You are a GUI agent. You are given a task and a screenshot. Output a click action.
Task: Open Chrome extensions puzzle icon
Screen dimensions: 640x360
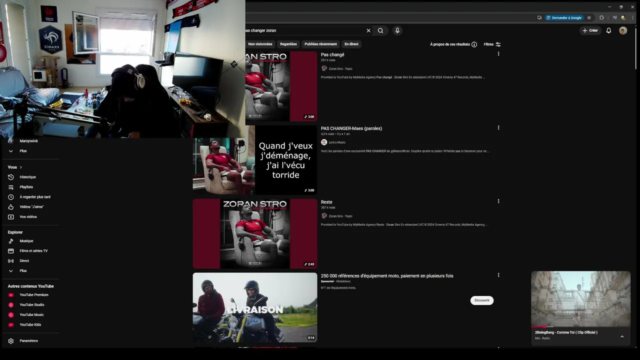click(x=601, y=17)
